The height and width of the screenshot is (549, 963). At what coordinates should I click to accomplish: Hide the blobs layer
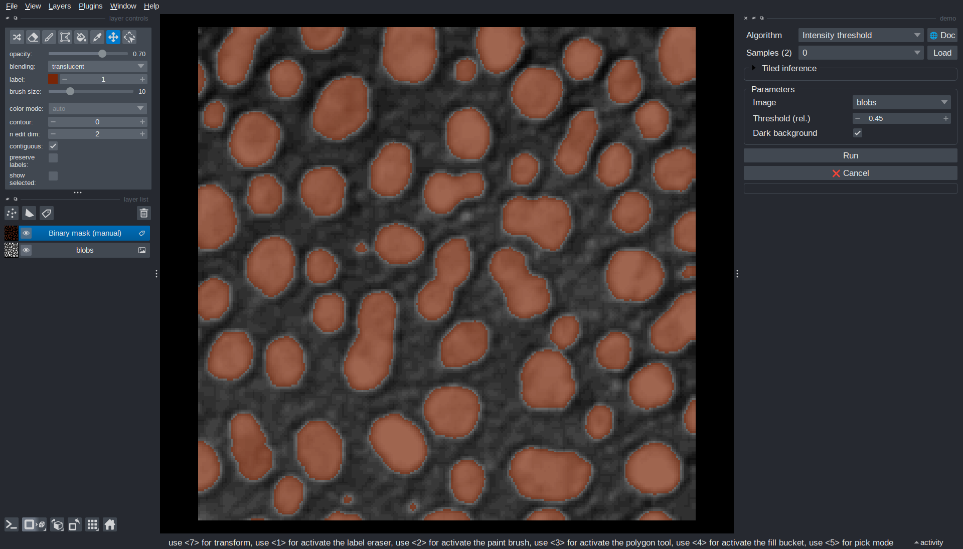pyautogui.click(x=26, y=250)
